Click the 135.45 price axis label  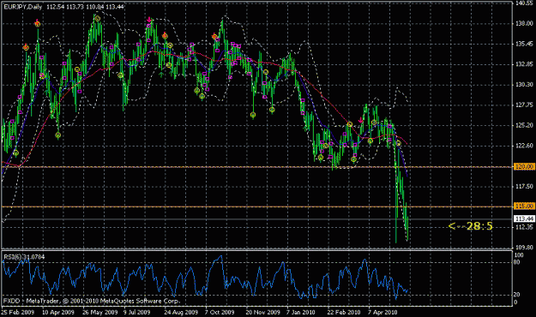pos(524,44)
